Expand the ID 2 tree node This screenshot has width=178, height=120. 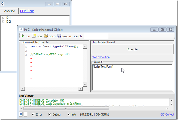[x=3, y=22]
